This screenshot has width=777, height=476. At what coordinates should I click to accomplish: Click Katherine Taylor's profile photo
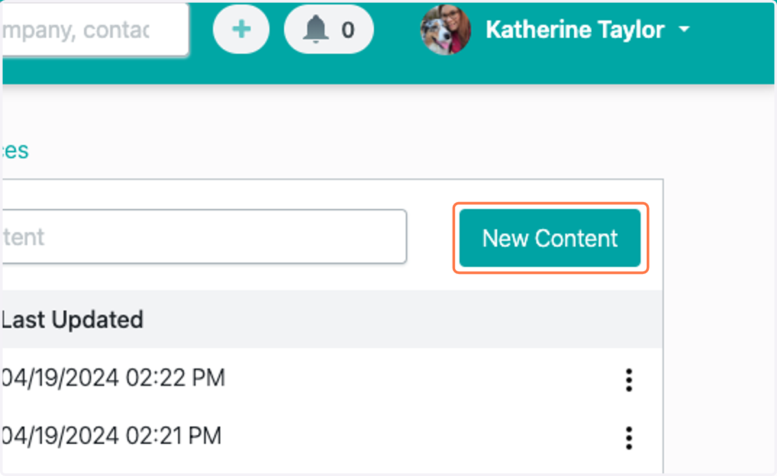click(x=445, y=30)
